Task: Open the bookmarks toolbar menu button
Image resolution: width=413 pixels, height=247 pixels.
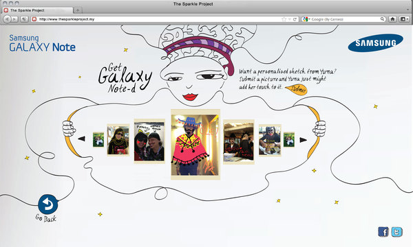Action: (404, 19)
